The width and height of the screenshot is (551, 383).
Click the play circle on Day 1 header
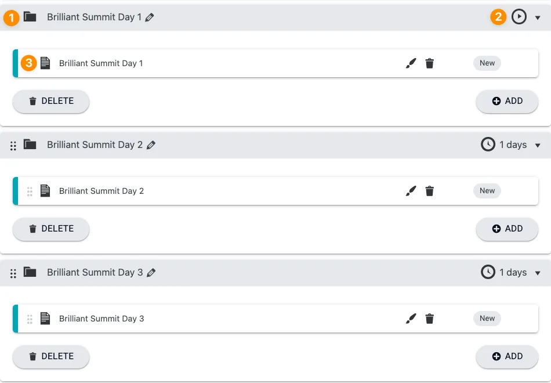[518, 17]
